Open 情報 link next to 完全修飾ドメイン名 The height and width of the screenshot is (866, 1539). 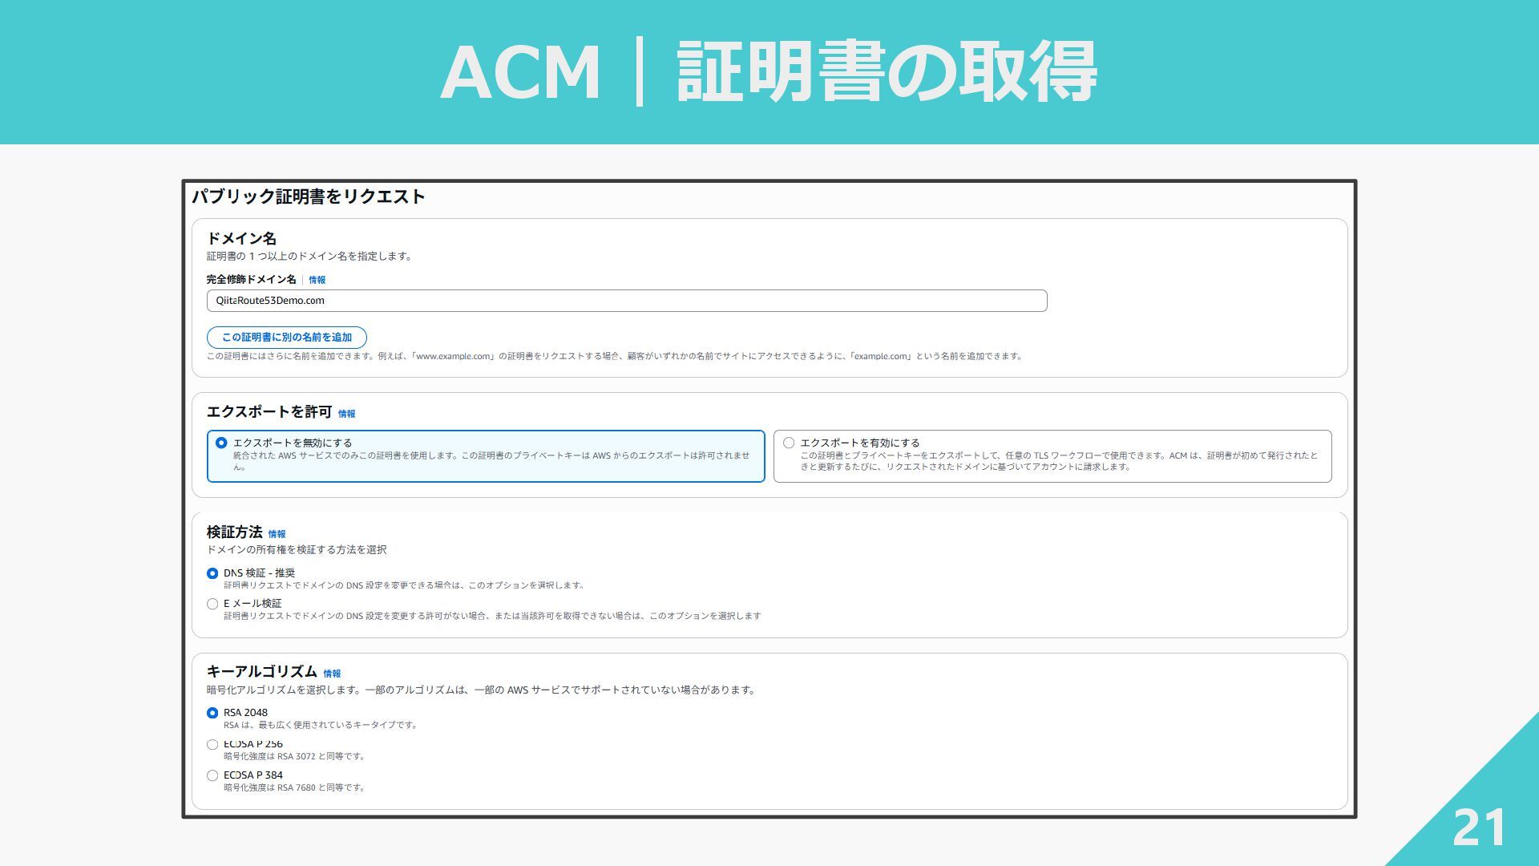click(x=317, y=280)
